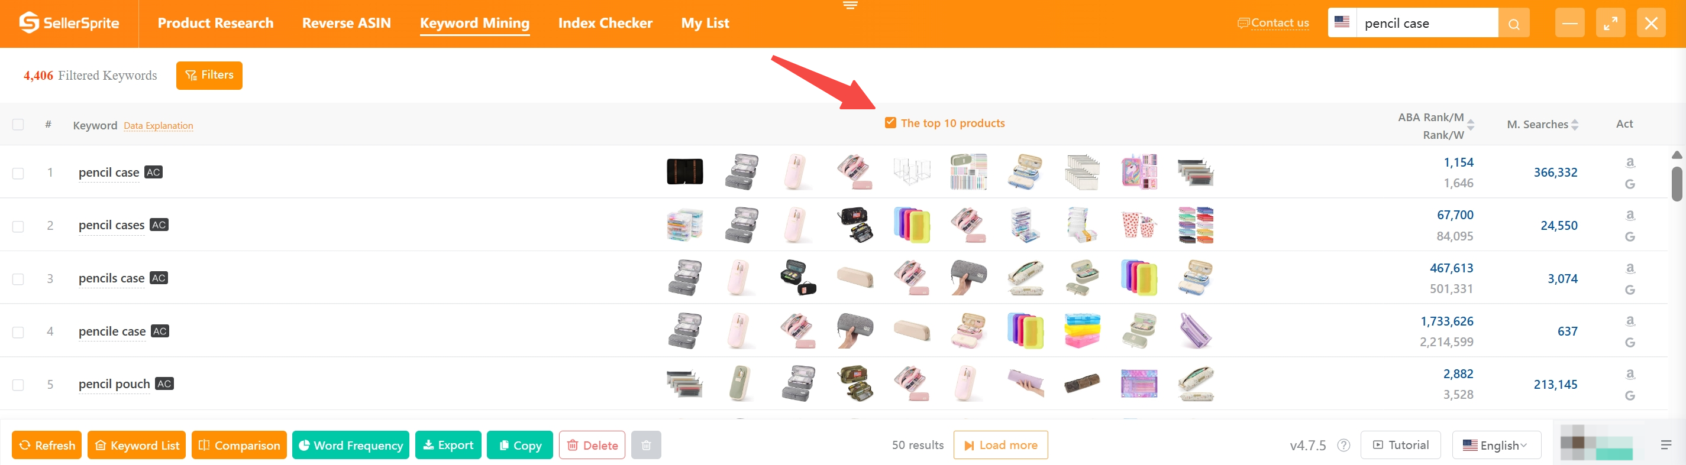
Task: Click the US flag marketplace icon
Action: point(1342,22)
